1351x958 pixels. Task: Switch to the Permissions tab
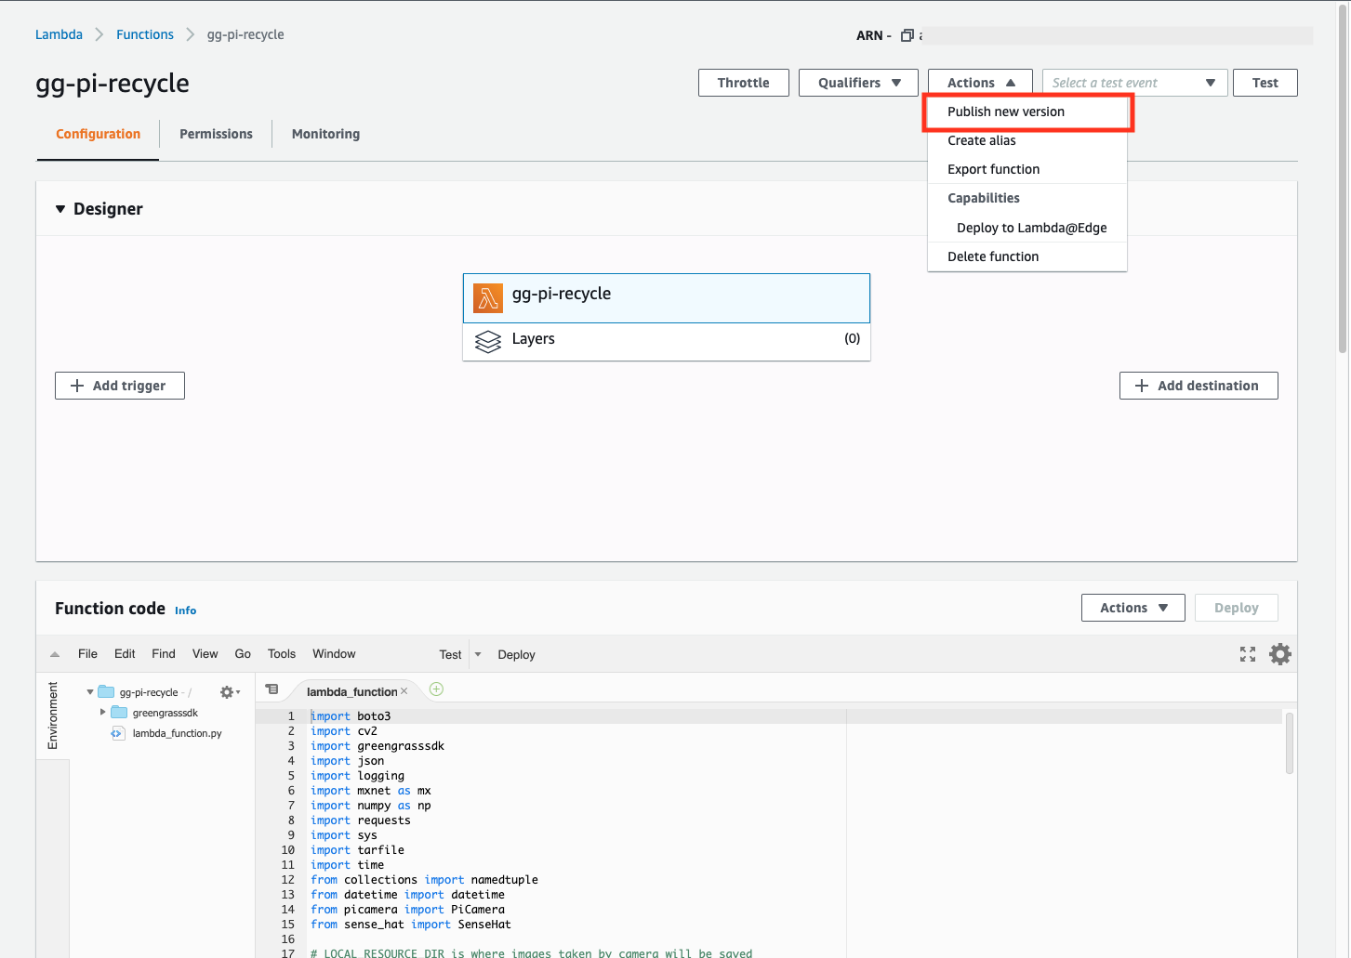click(x=216, y=134)
